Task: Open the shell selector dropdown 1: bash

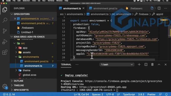Action: point(117,65)
